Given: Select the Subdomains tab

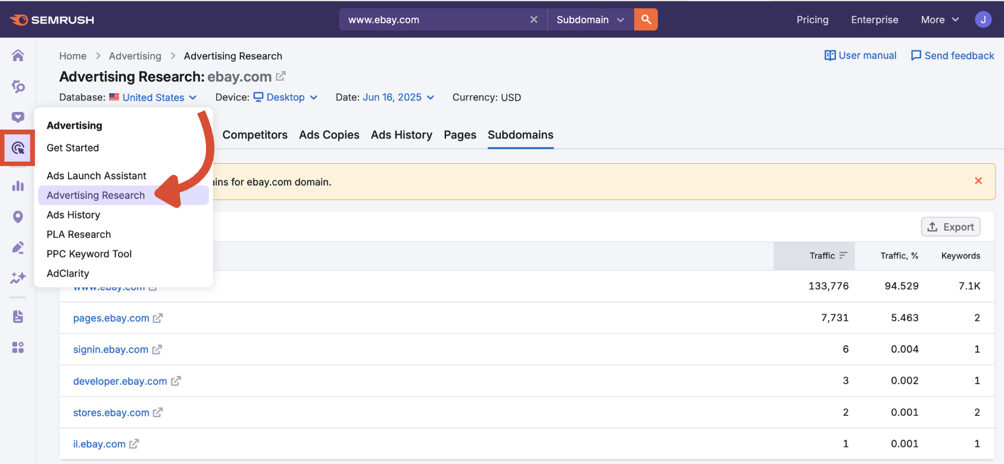Looking at the screenshot, I should click(x=520, y=135).
